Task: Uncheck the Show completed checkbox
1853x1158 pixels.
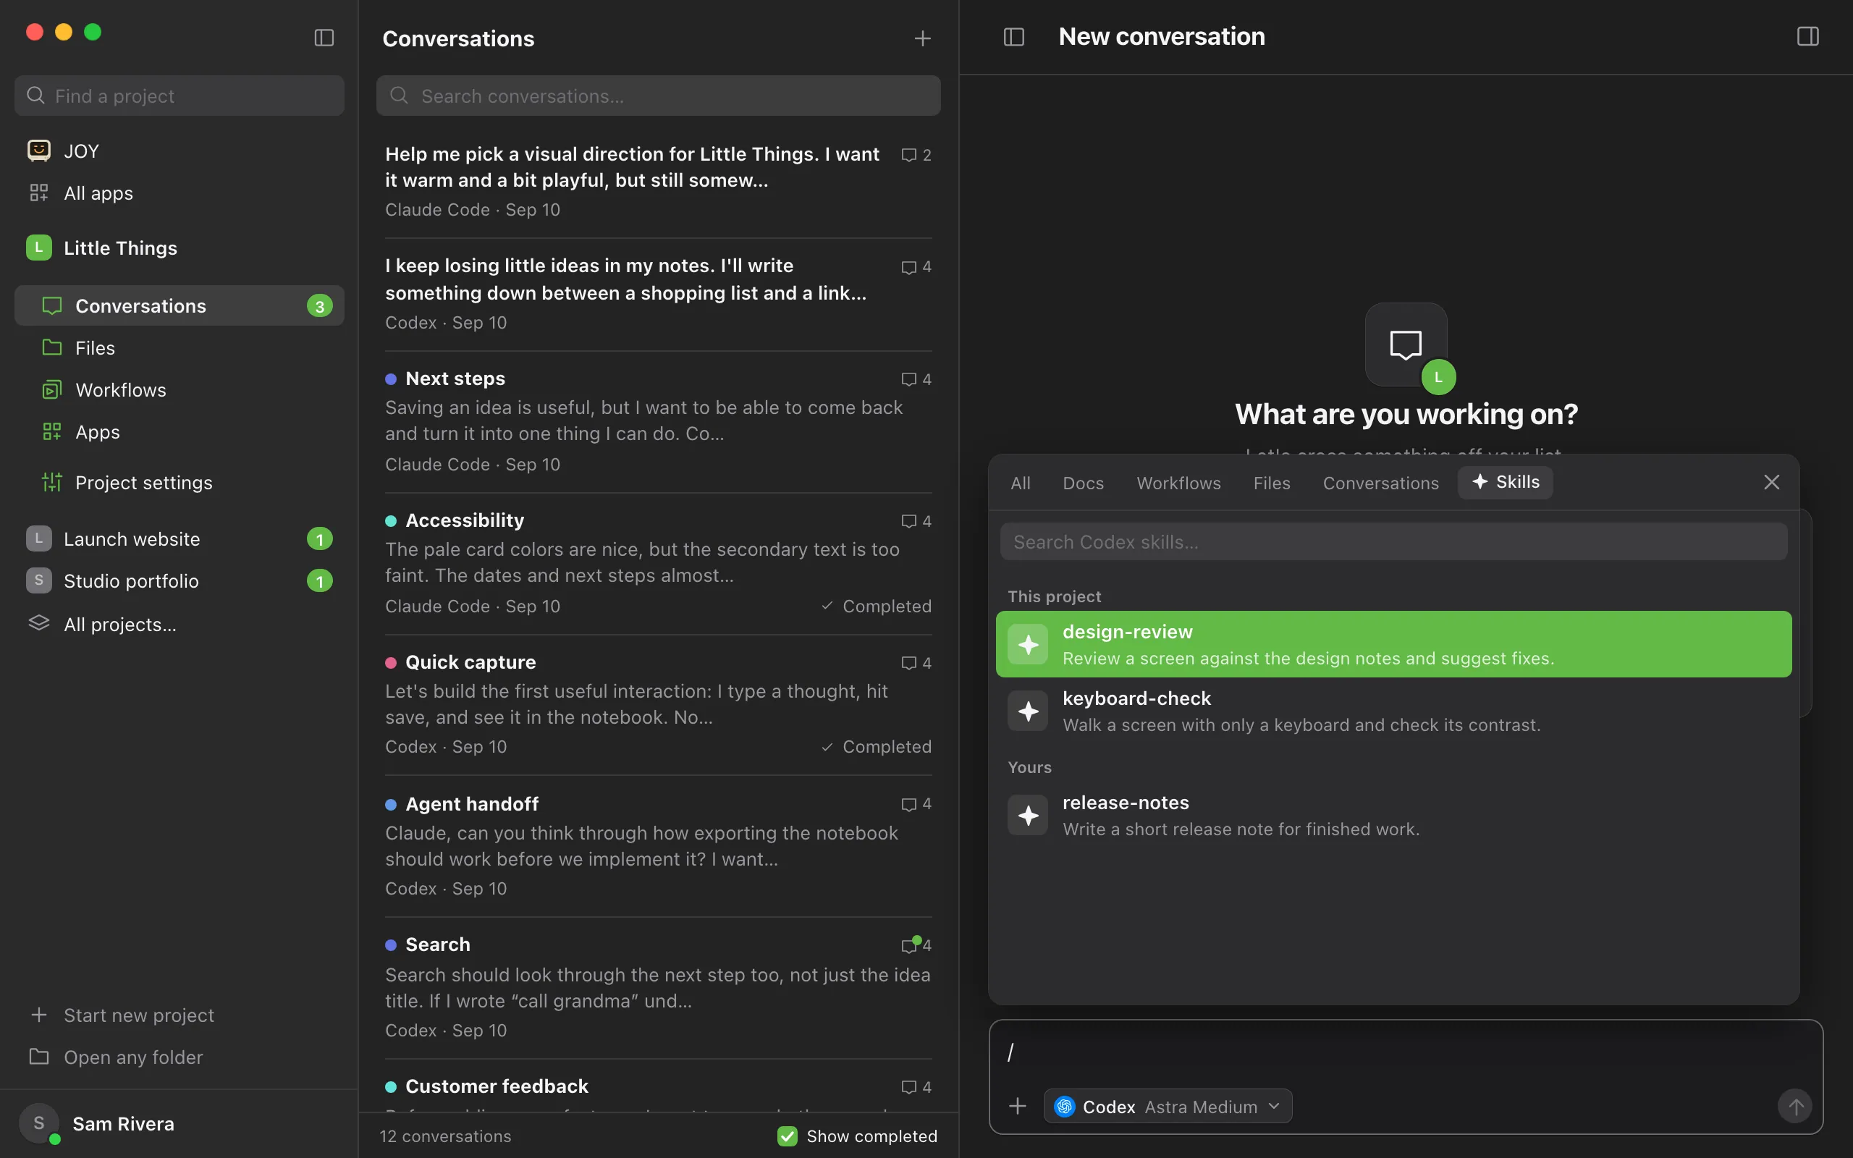Action: coord(787,1136)
